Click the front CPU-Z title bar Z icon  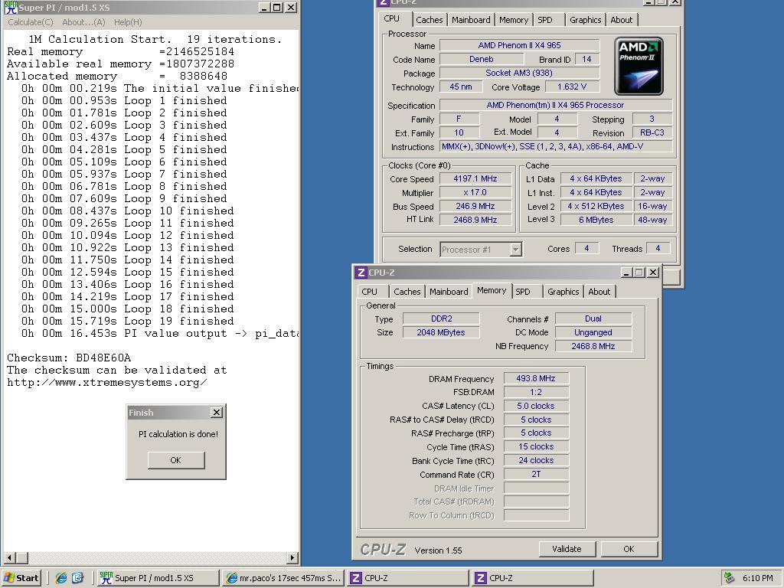361,273
